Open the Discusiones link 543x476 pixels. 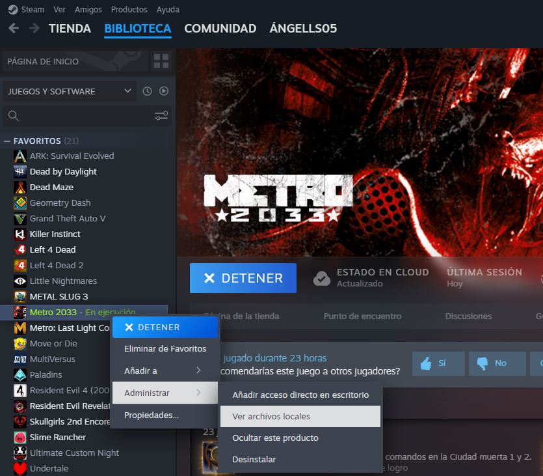tap(469, 316)
